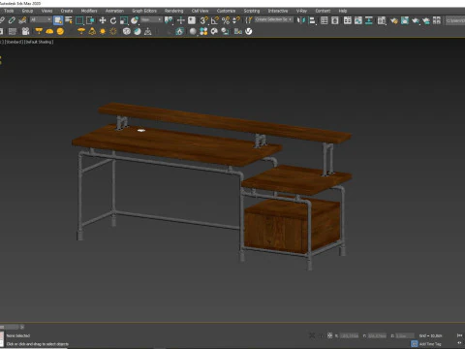This screenshot has height=349, width=465.
Task: Choose the Select and Move tool
Action: click(x=103, y=20)
